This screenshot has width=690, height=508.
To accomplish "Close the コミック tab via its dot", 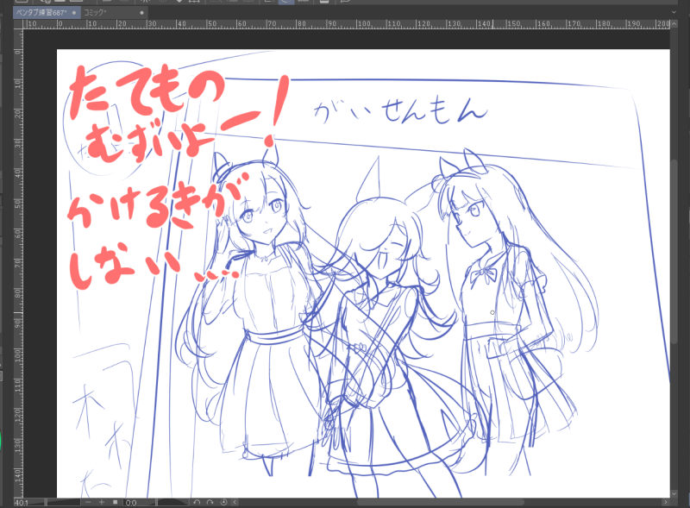I will point(141,13).
